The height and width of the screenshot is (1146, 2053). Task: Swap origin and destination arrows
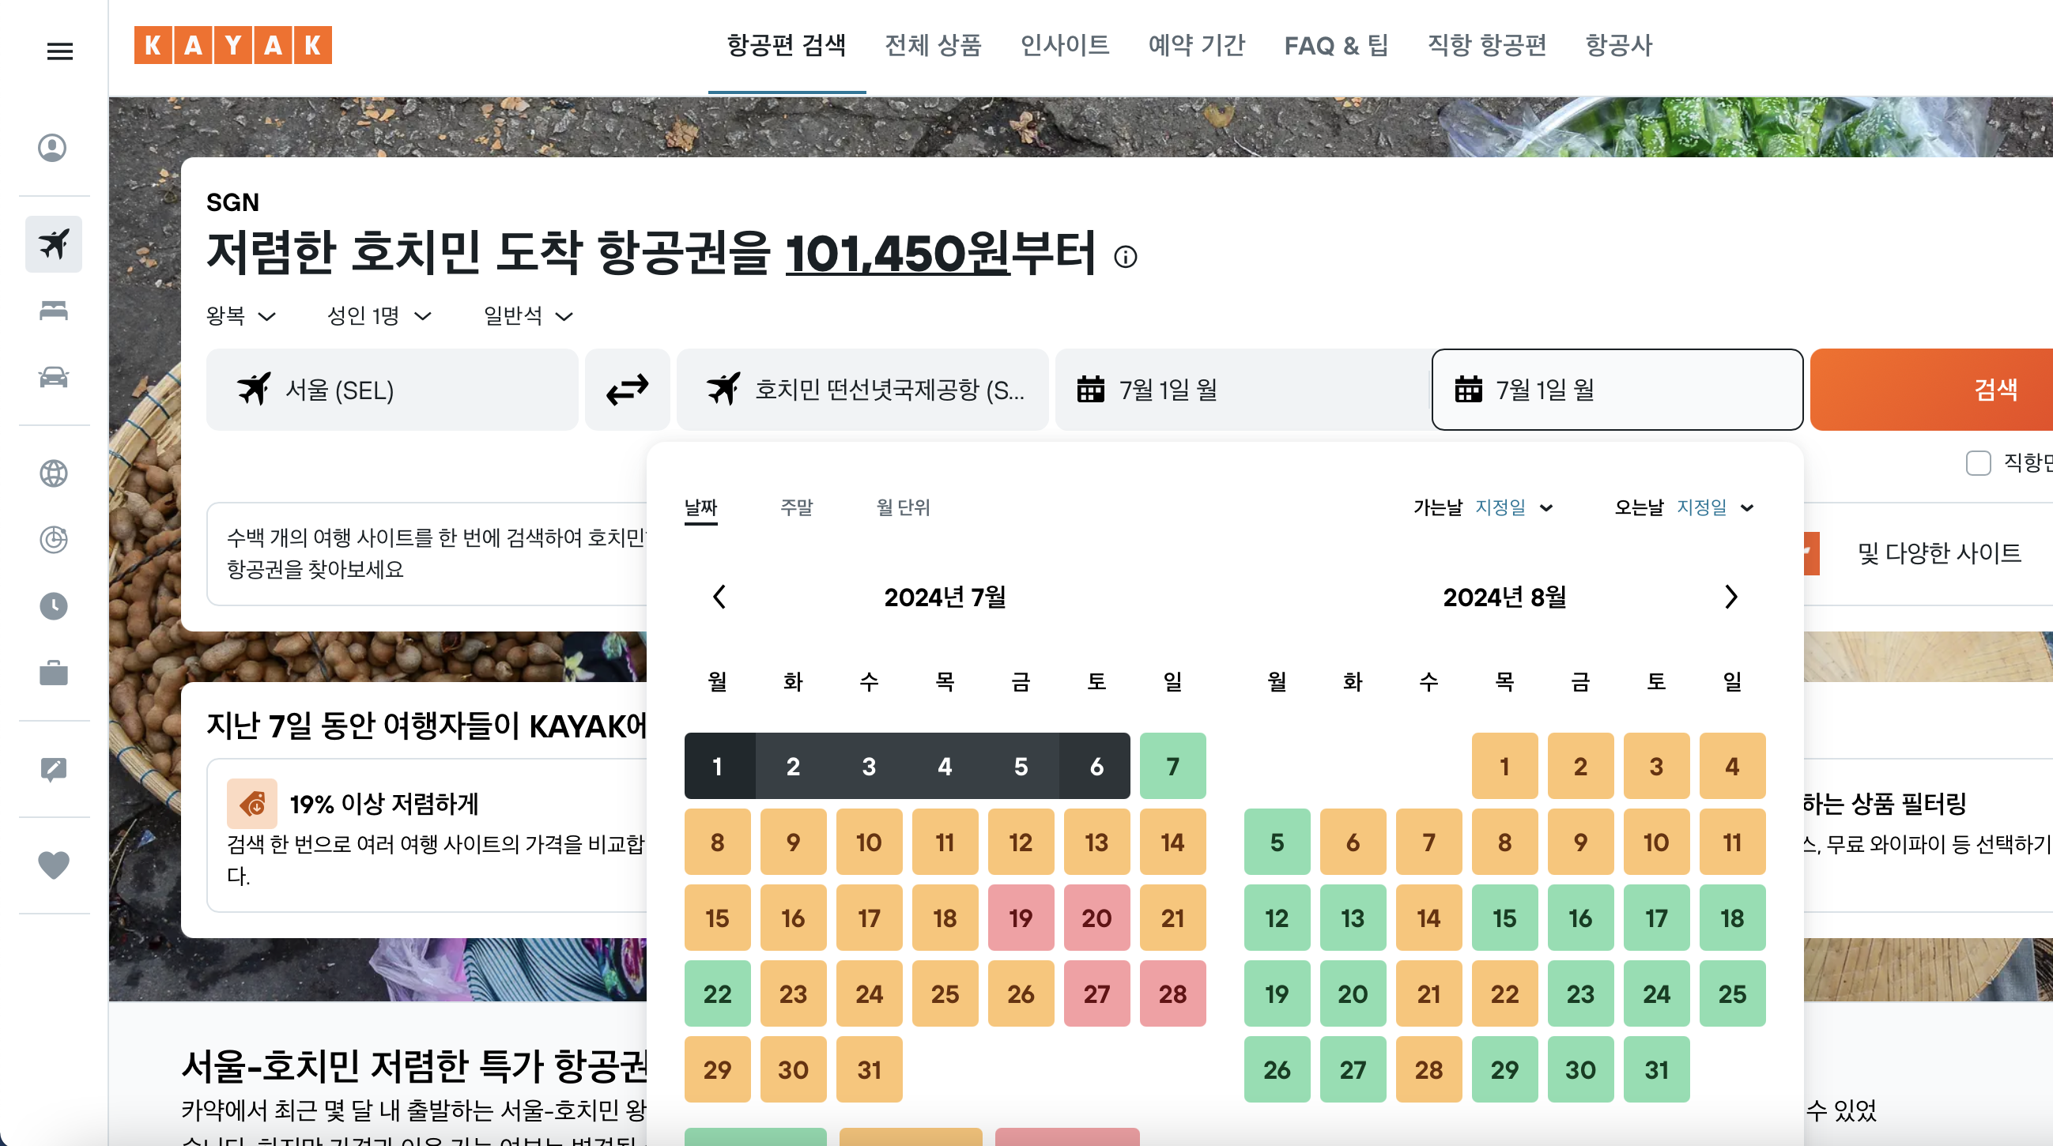[627, 390]
